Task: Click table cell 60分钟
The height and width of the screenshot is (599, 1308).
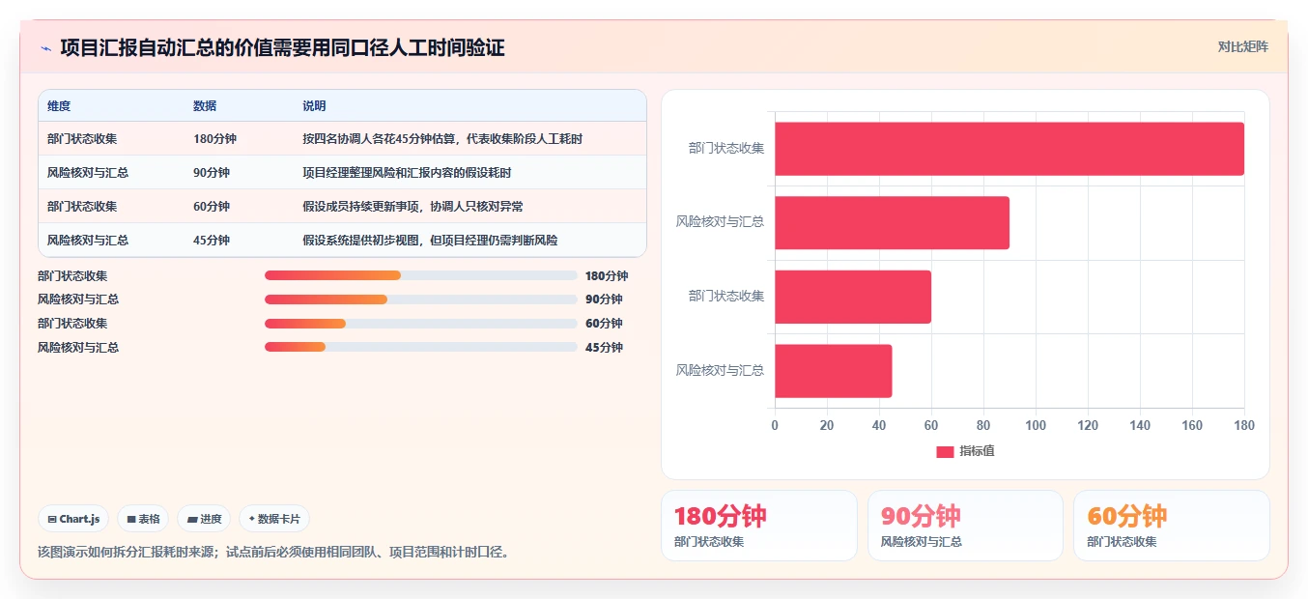Action: [212, 207]
